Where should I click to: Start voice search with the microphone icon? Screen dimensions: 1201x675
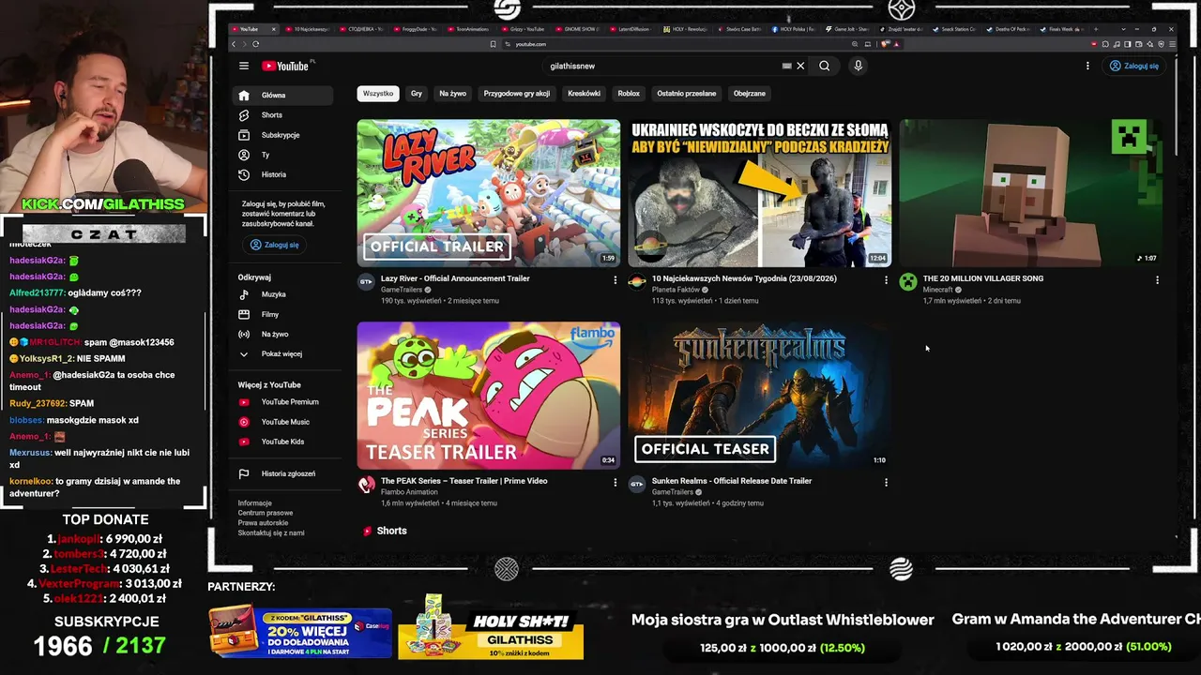point(858,66)
